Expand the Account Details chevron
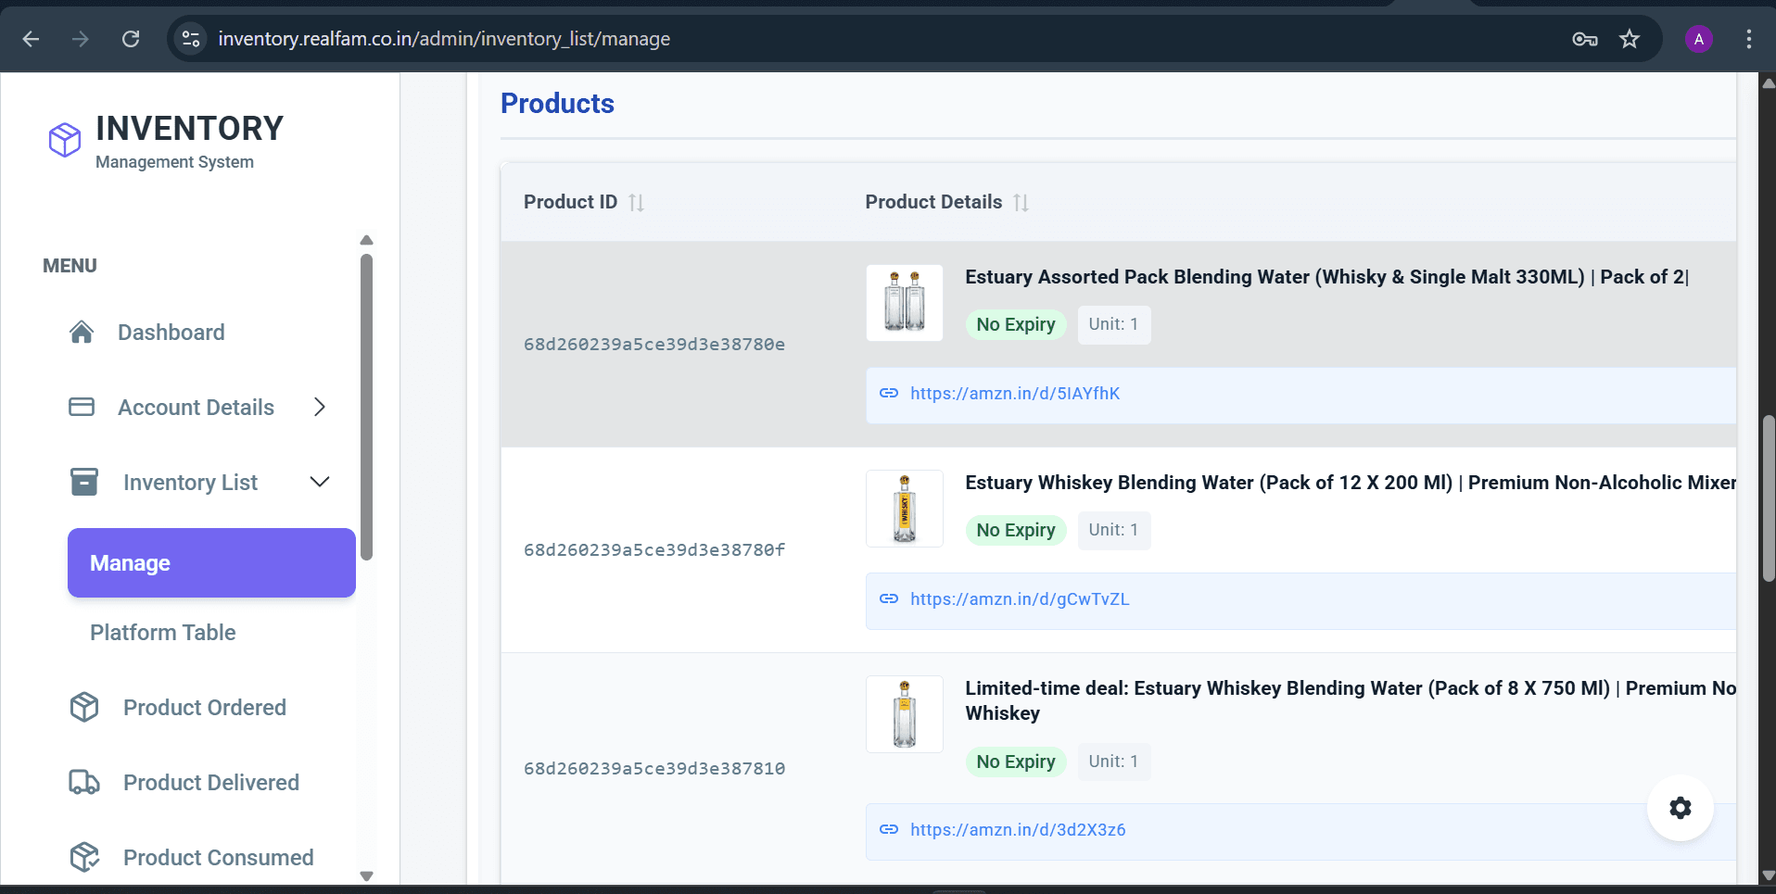 click(319, 407)
